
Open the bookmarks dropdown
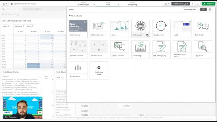(x=166, y=4)
